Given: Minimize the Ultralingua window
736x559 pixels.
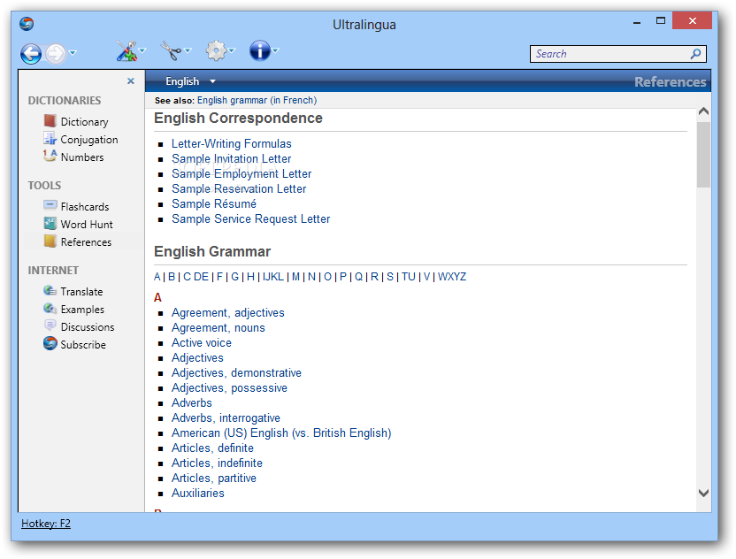Looking at the screenshot, I should tap(637, 21).
